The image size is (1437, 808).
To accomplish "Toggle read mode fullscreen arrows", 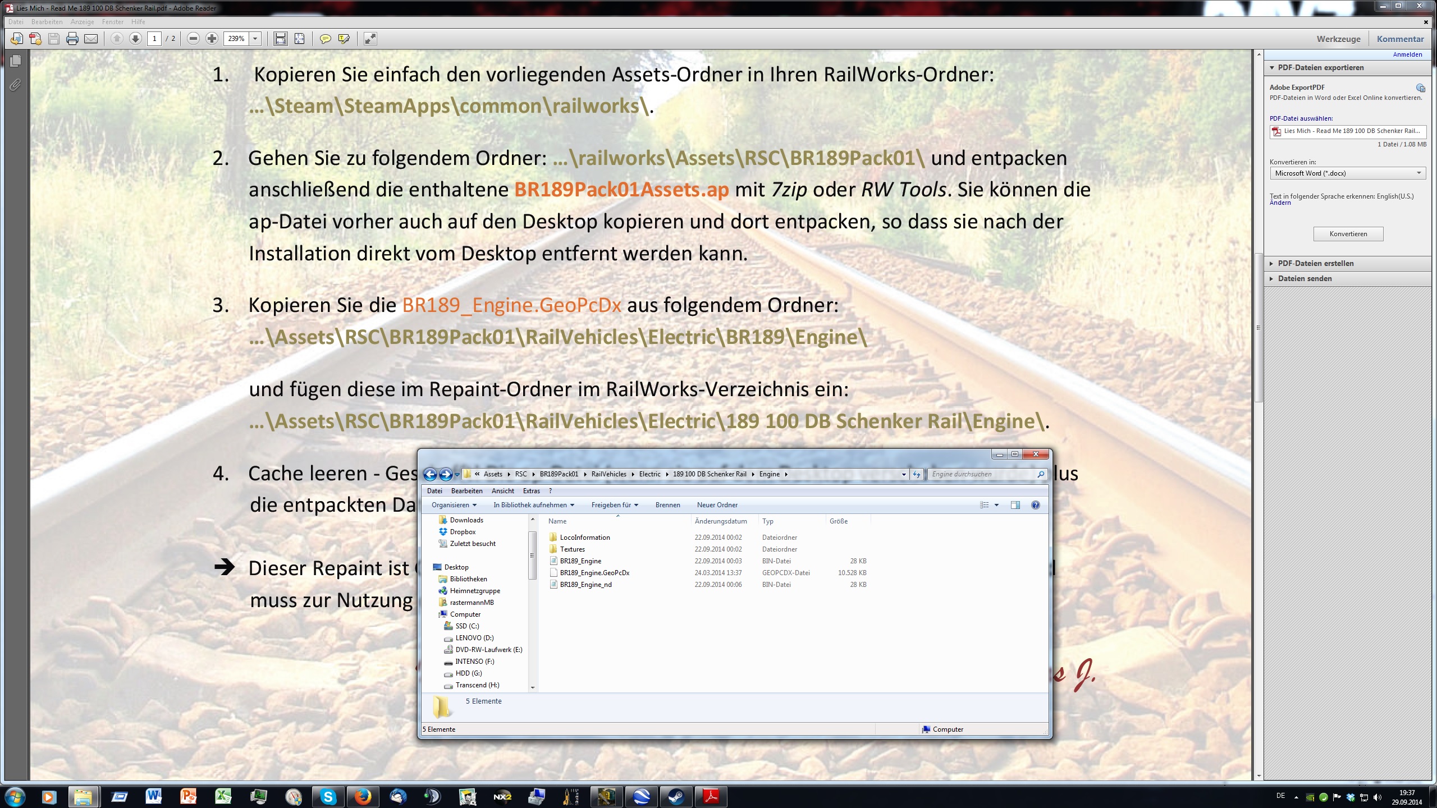I will [x=370, y=39].
